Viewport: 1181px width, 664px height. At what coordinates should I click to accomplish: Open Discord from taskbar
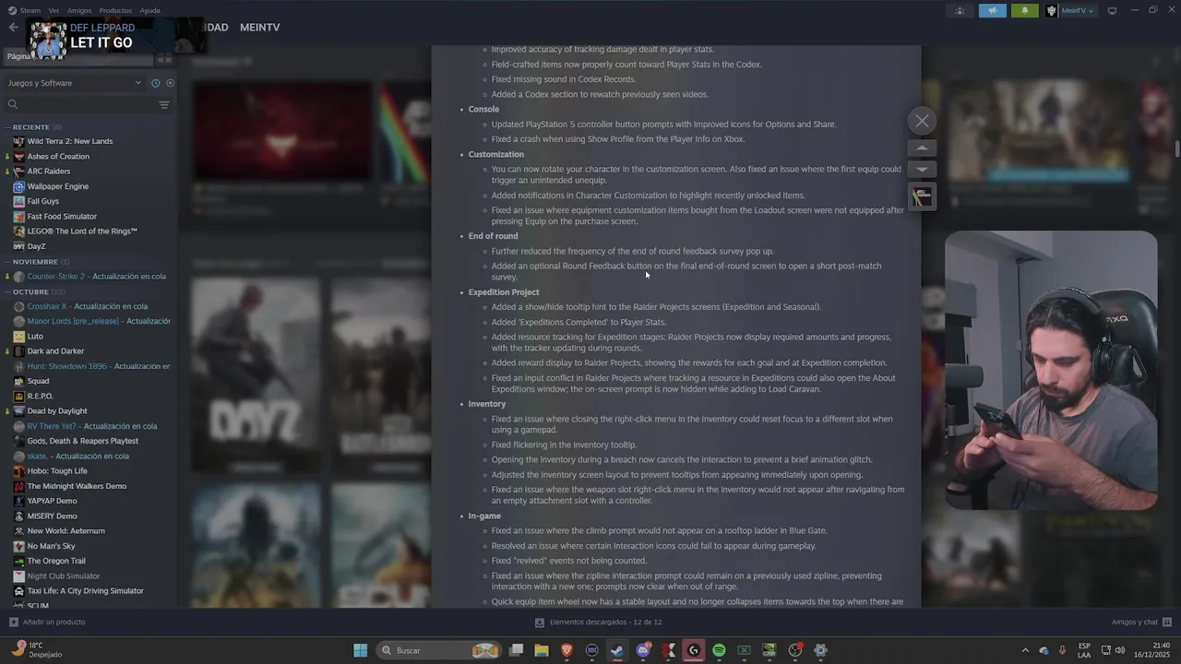[643, 650]
